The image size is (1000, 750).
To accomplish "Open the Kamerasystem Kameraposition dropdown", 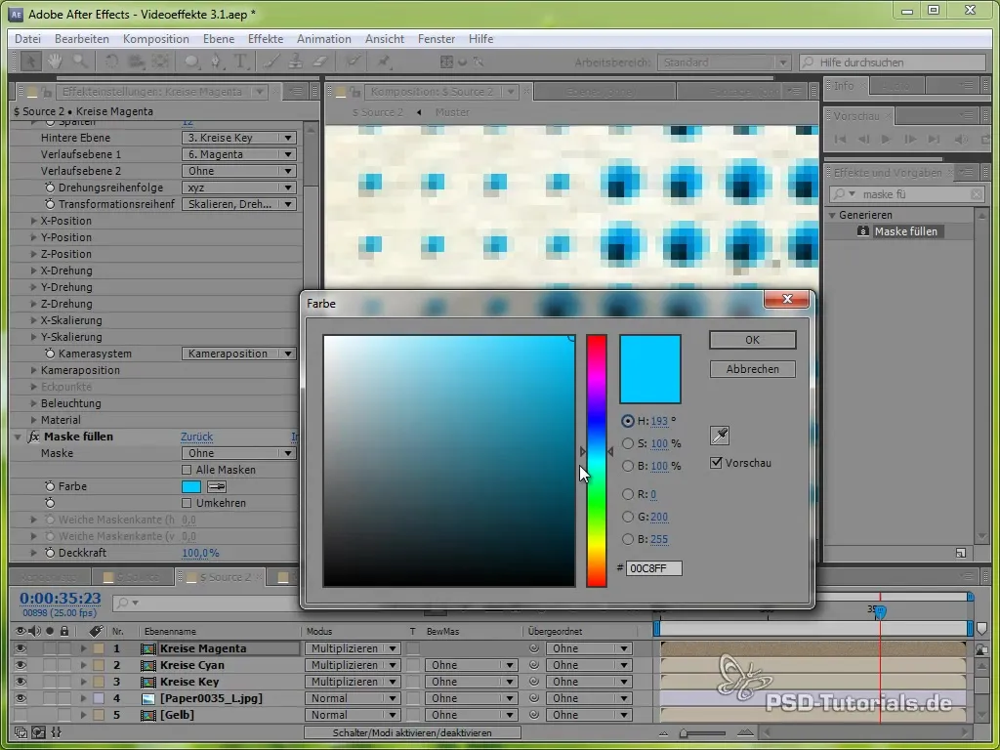I will tap(238, 354).
